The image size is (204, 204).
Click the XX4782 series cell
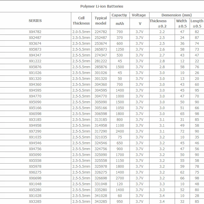tap(35, 32)
